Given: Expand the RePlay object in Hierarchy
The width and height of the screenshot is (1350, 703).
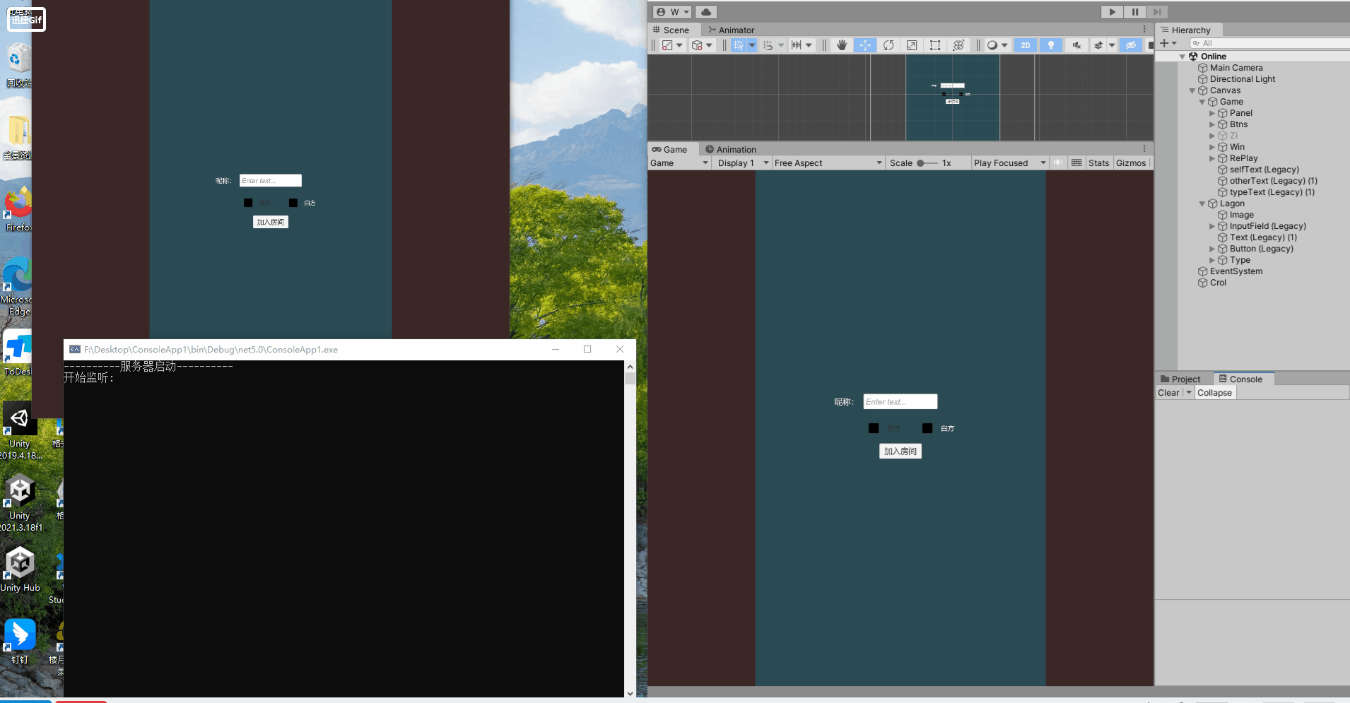Looking at the screenshot, I should (x=1212, y=158).
